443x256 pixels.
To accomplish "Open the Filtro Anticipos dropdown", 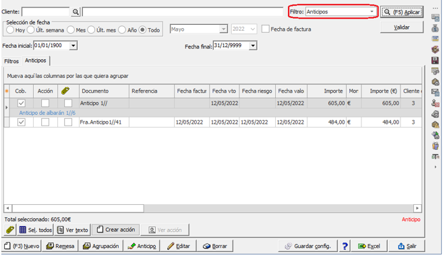I will pyautogui.click(x=372, y=11).
